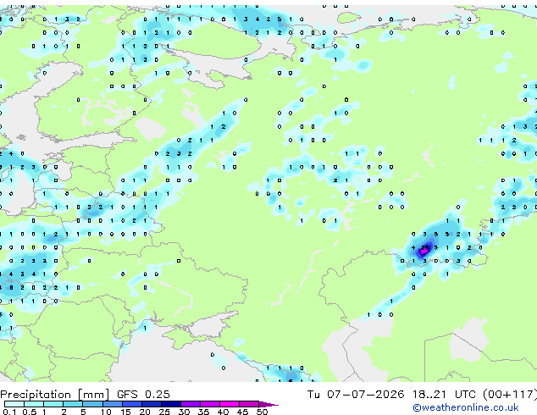
Task: Click the magenta peak precipitation cell on map
Action: tap(424, 252)
